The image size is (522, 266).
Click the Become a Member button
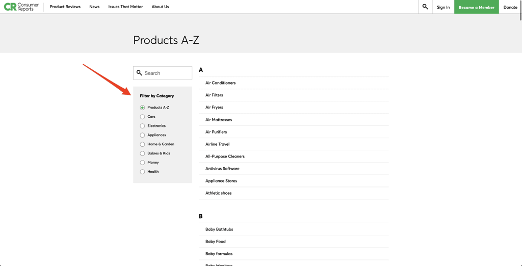(476, 7)
